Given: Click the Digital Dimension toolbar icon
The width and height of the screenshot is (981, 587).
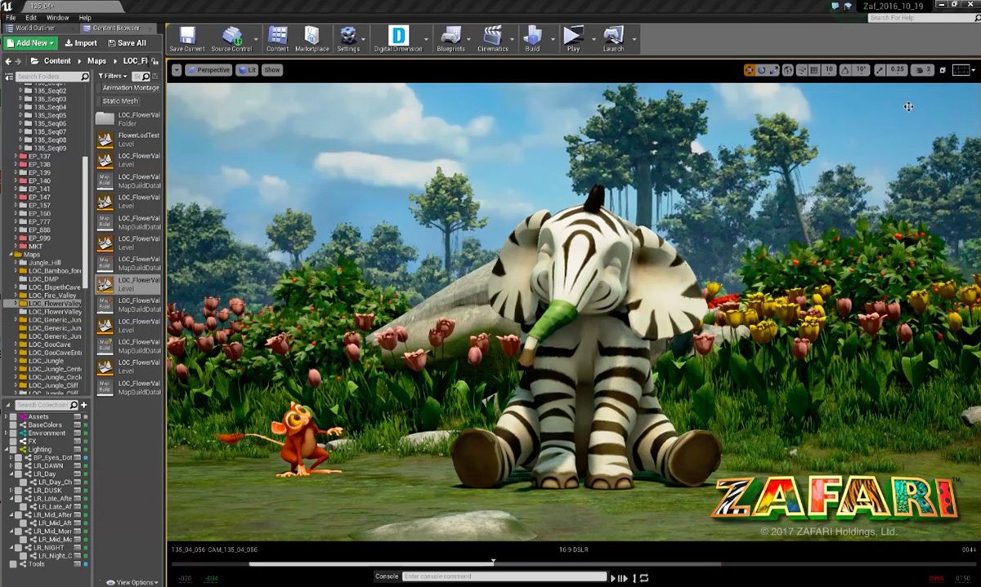Looking at the screenshot, I should pos(398,36).
